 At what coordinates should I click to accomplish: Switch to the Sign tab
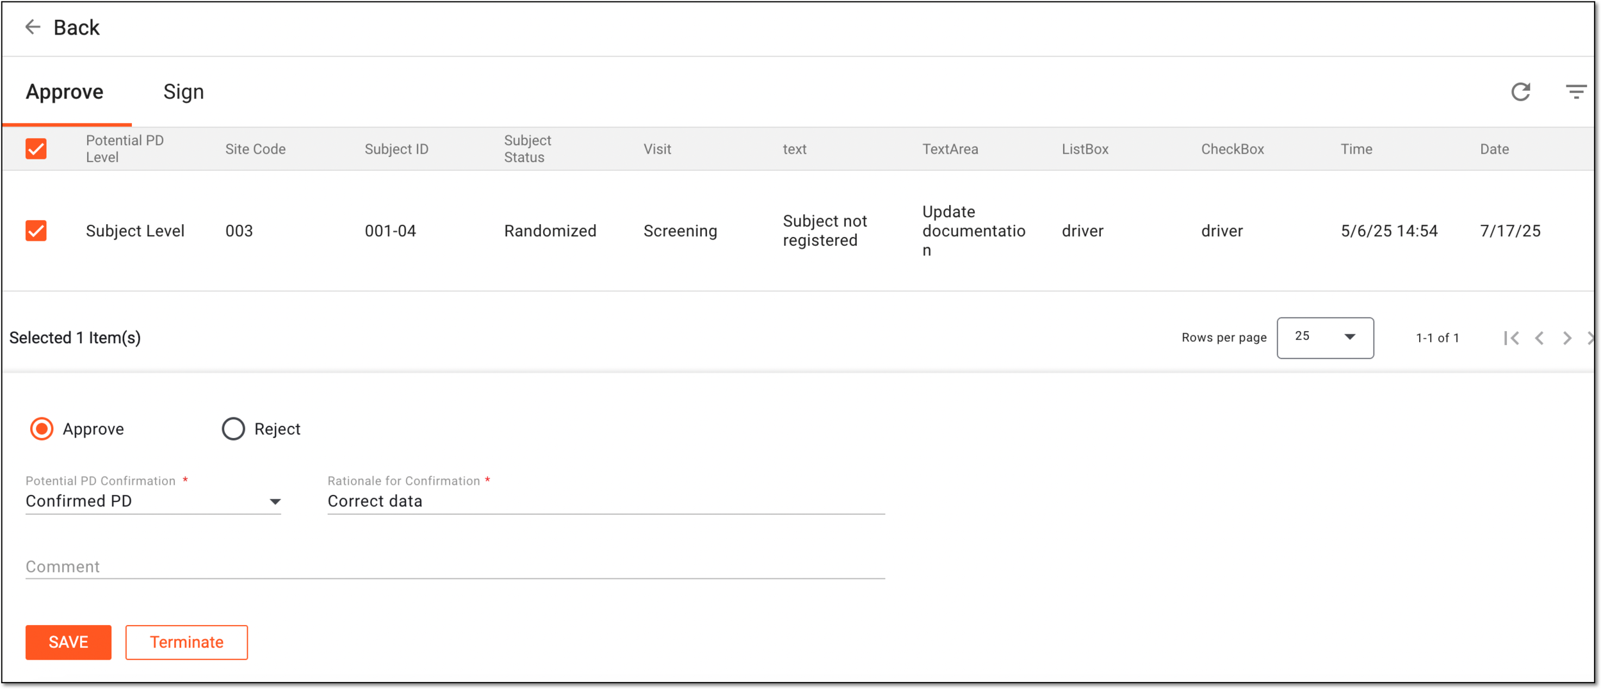(183, 92)
